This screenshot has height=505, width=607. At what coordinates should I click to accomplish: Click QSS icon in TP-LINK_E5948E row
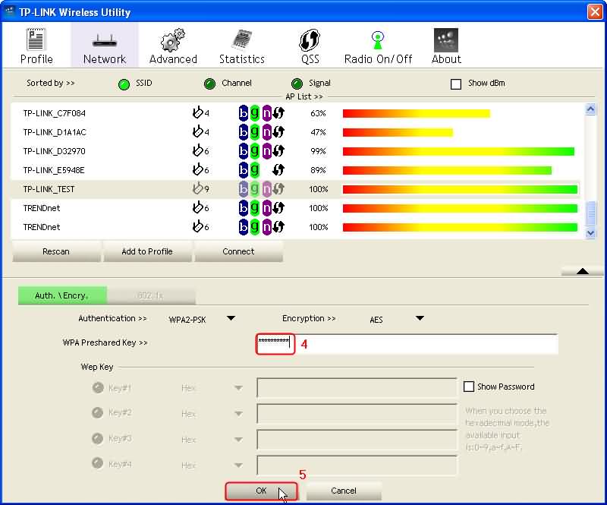[x=278, y=170]
